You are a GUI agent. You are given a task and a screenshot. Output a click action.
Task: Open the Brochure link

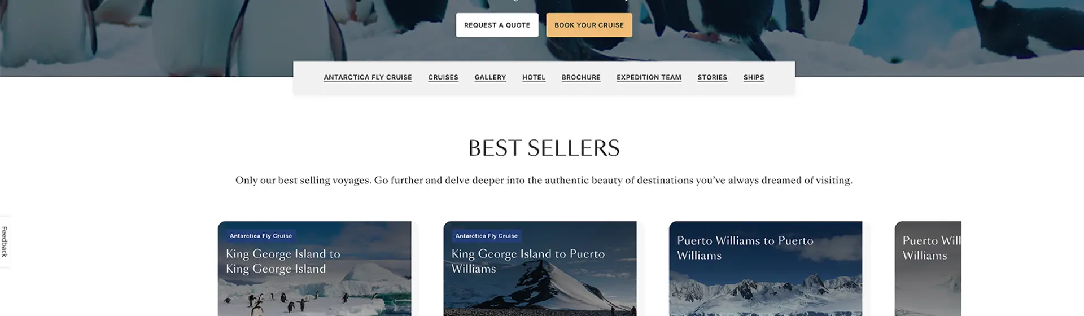pos(581,78)
